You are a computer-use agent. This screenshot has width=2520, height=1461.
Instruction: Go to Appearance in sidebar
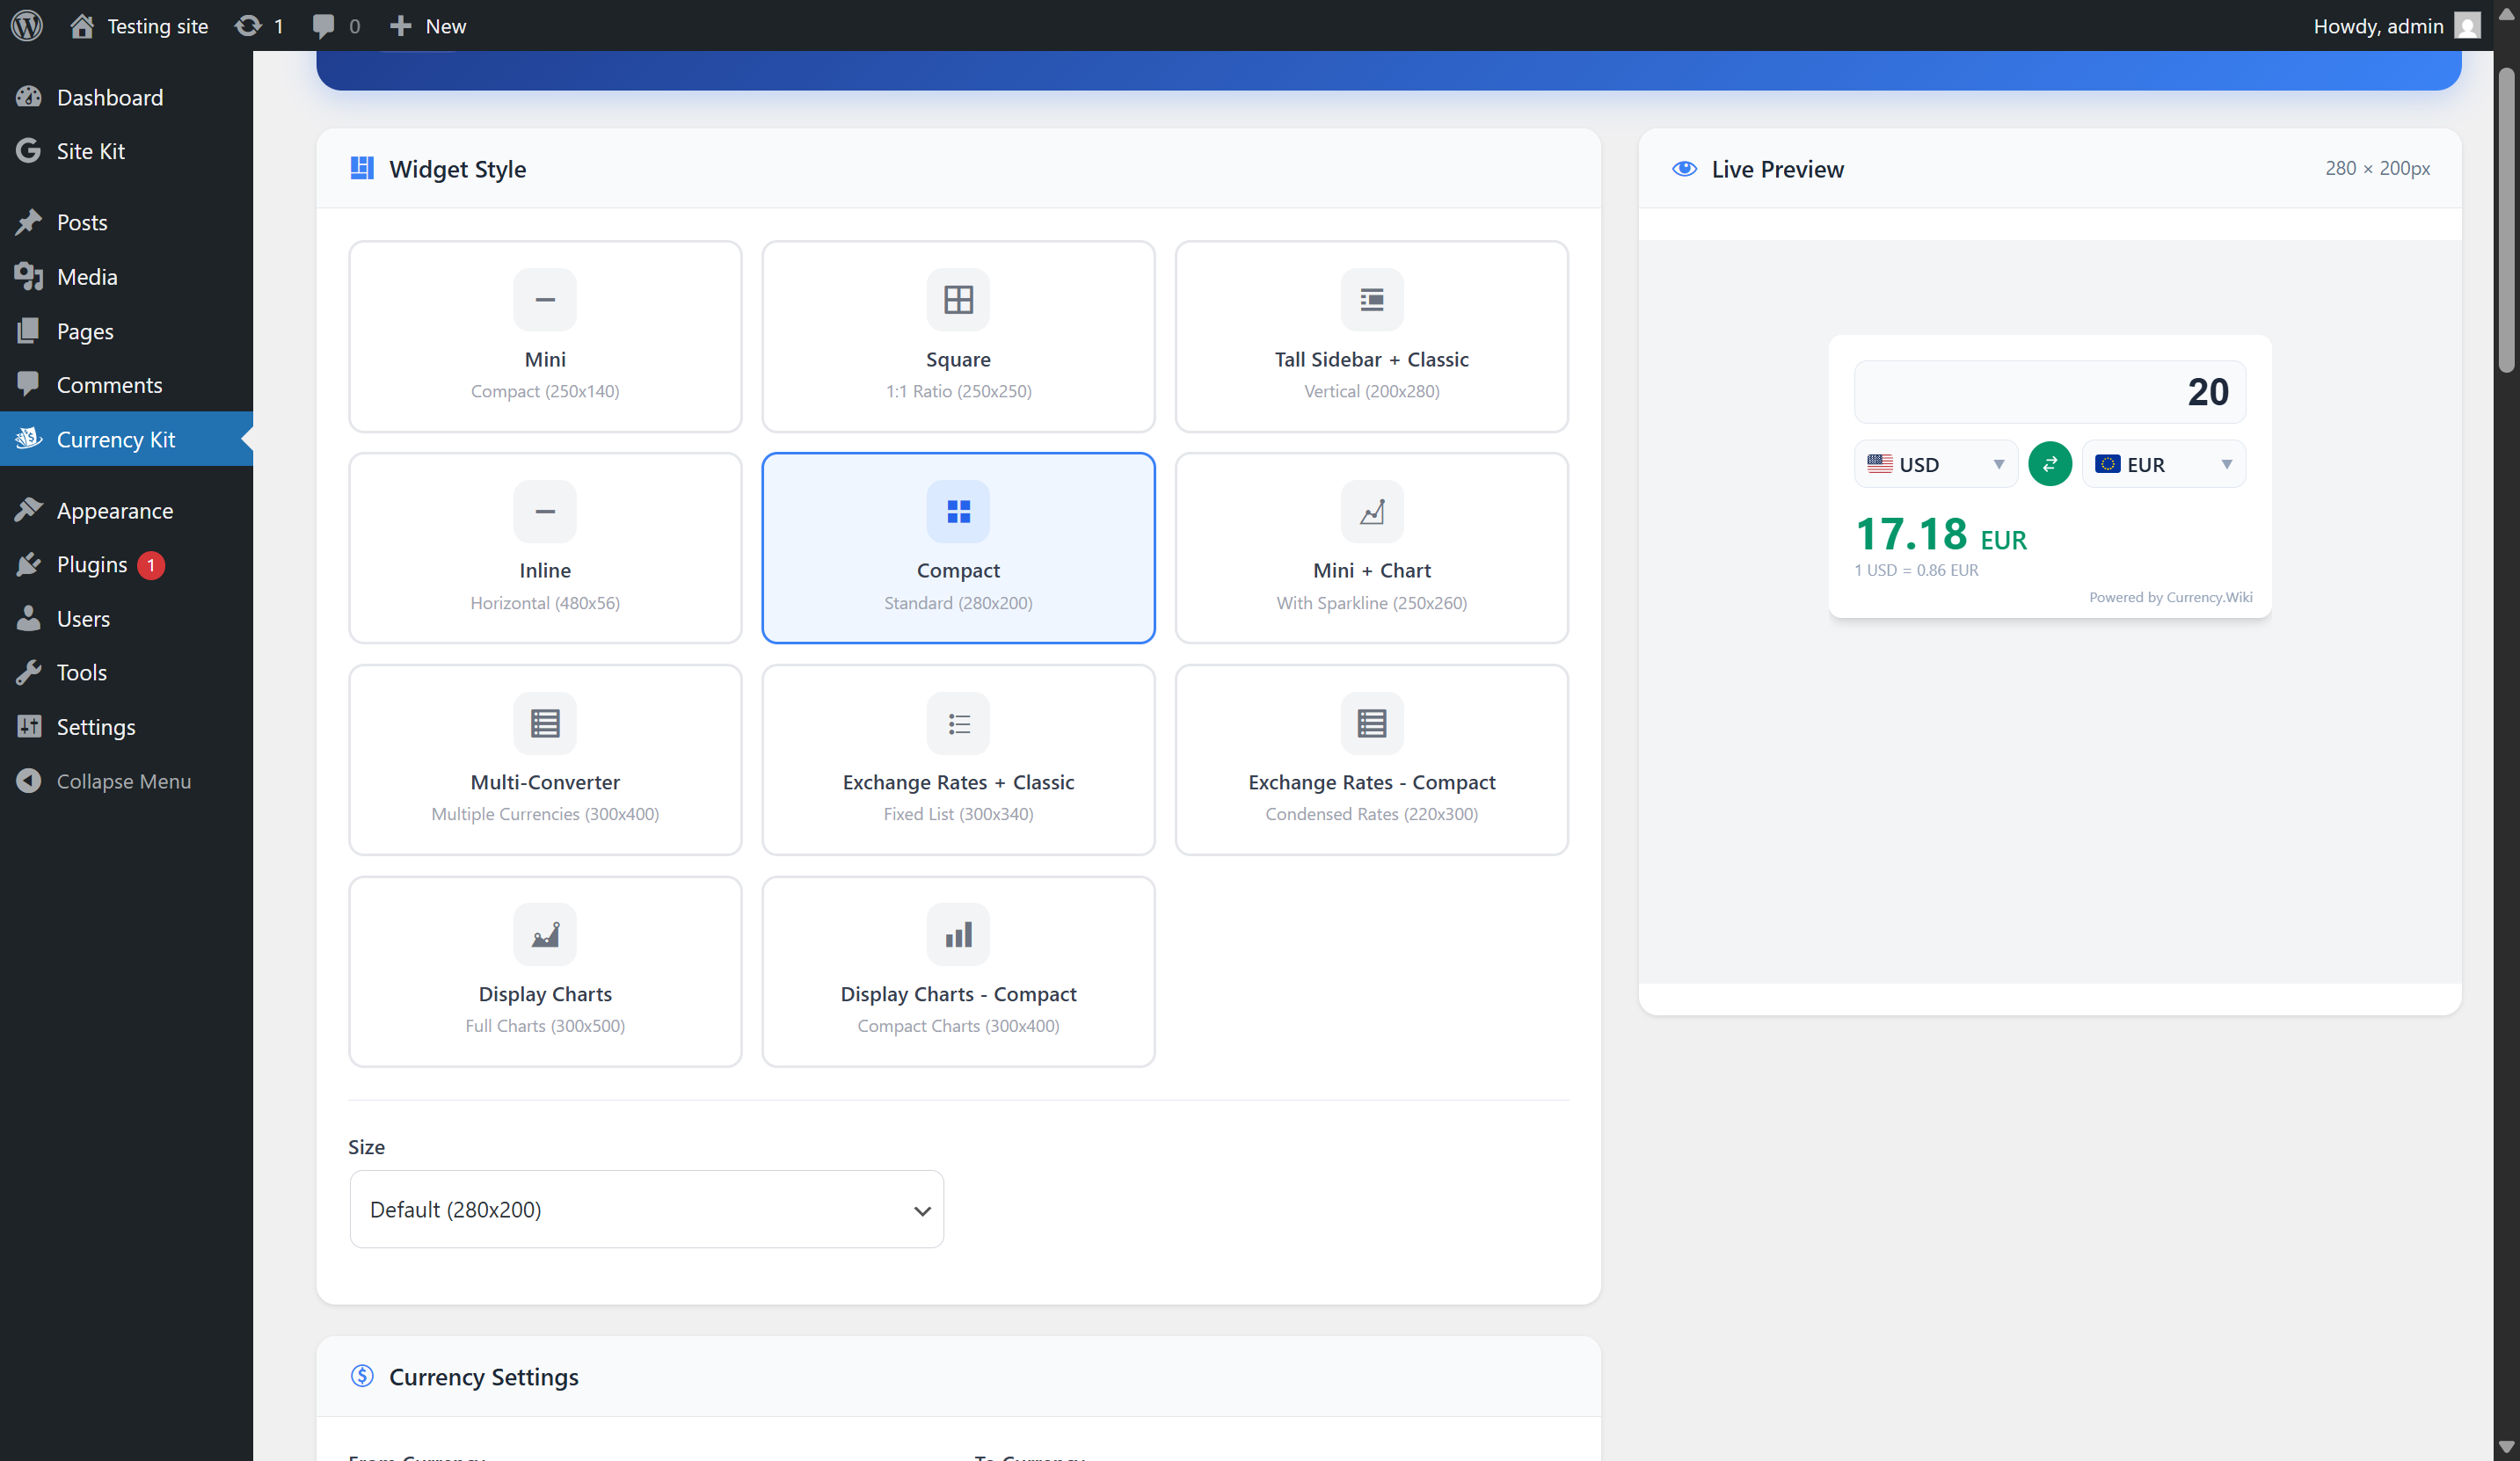(114, 511)
